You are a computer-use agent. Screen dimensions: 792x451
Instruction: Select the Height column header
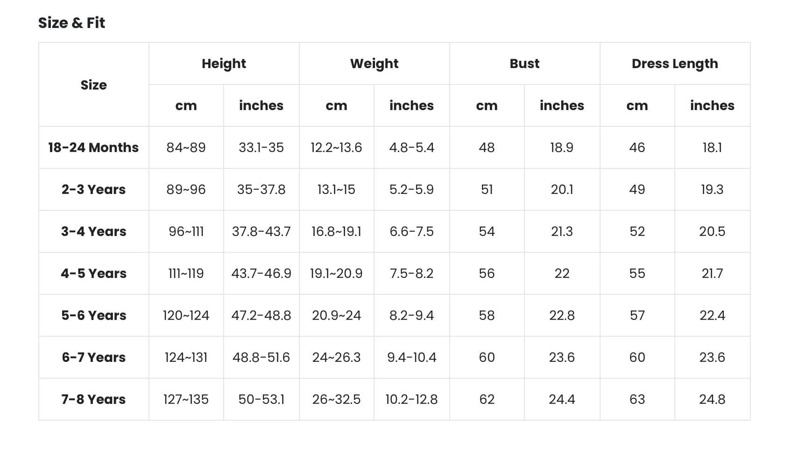(x=224, y=63)
